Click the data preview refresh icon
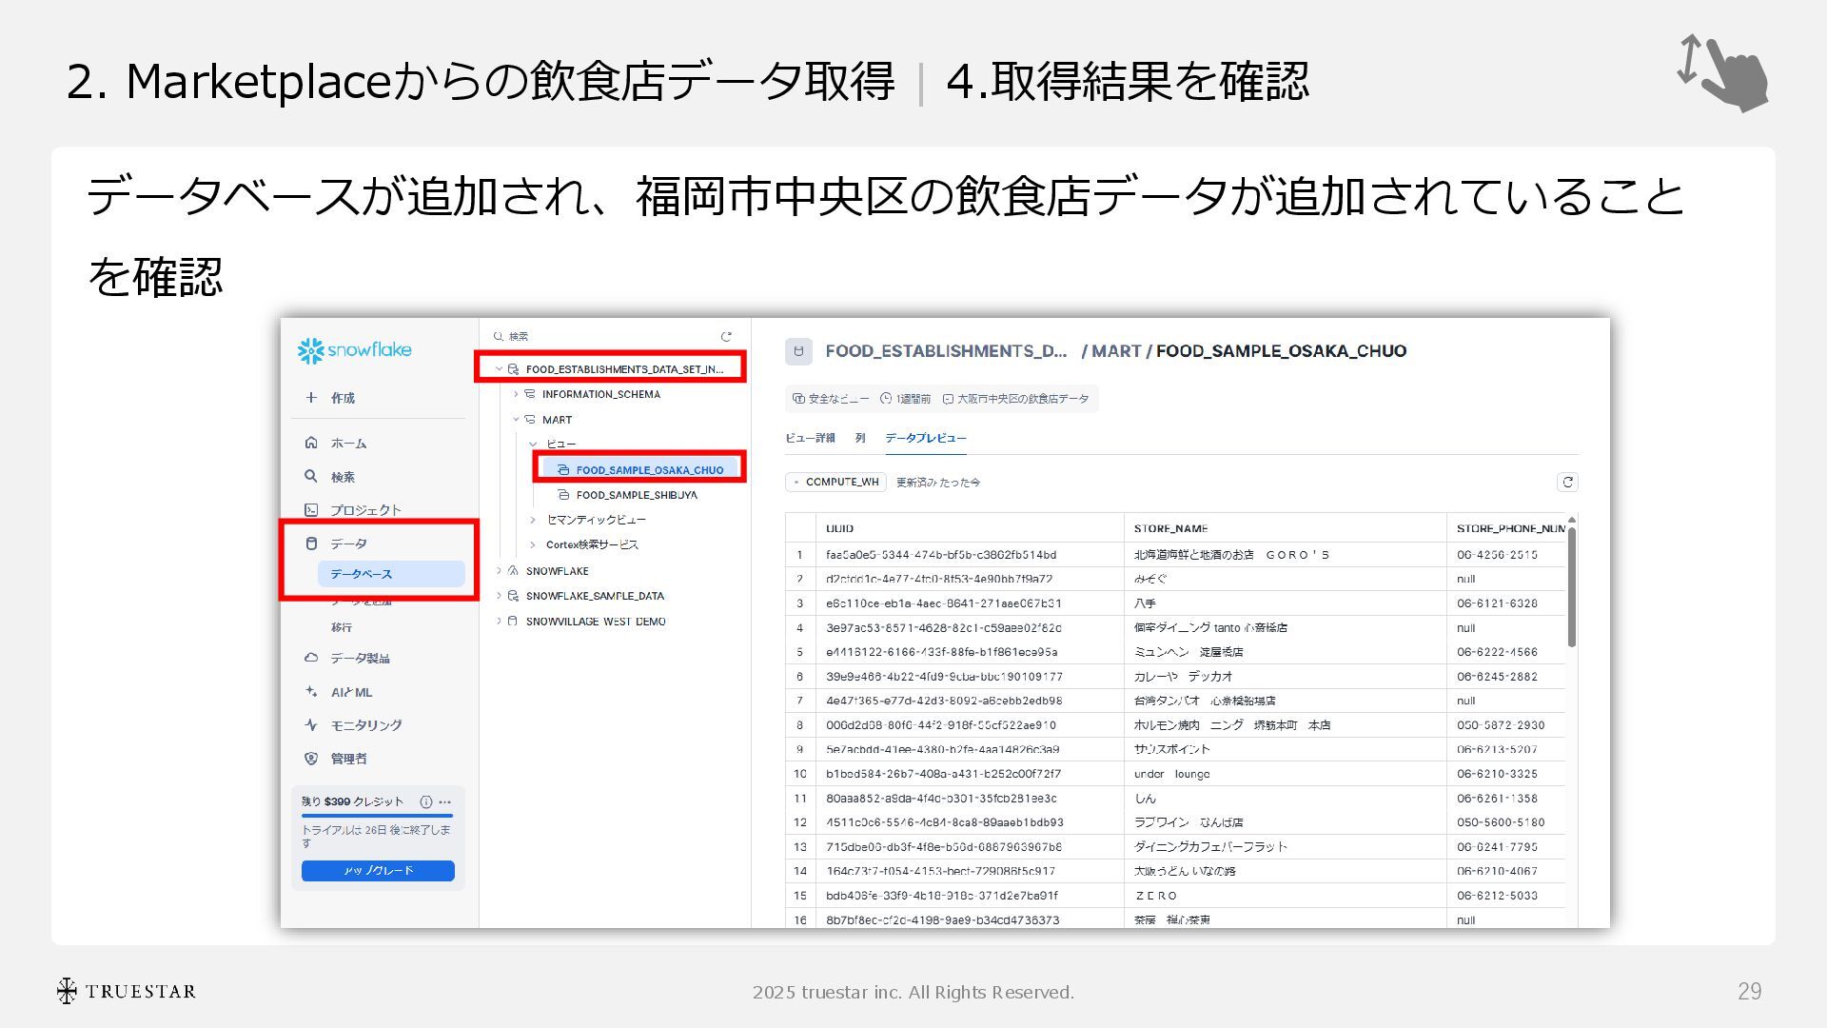1827x1028 pixels. click(1567, 483)
